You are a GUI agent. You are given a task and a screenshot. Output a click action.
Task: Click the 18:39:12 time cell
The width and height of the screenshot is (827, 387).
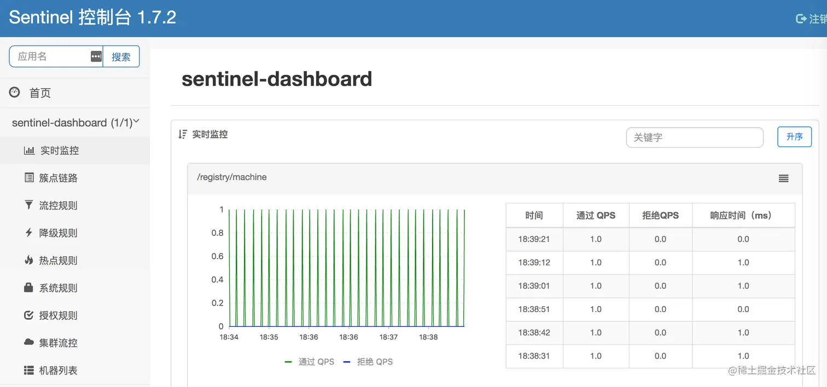click(534, 262)
